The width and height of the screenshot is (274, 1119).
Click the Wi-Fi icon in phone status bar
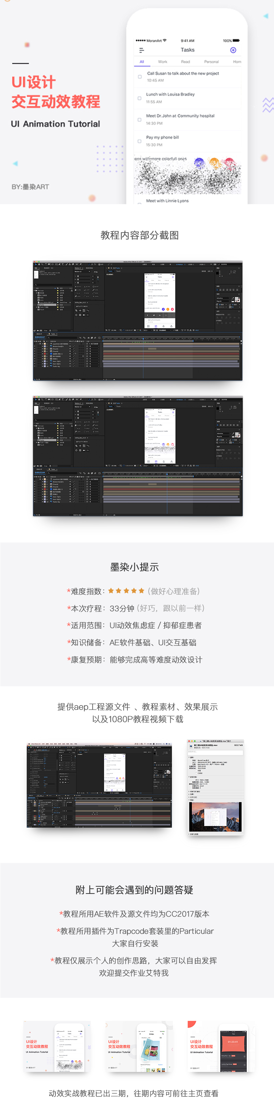pyautogui.click(x=164, y=40)
